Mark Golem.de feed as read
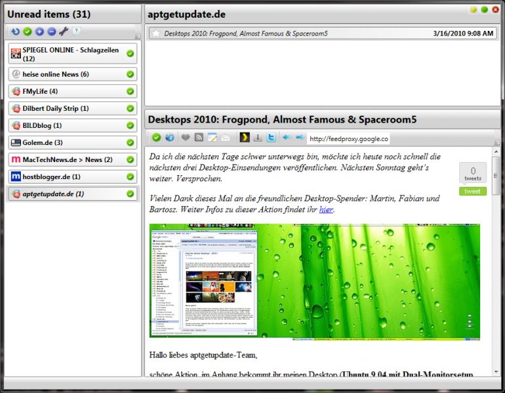Viewport: 505px width, 393px height. pos(130,142)
